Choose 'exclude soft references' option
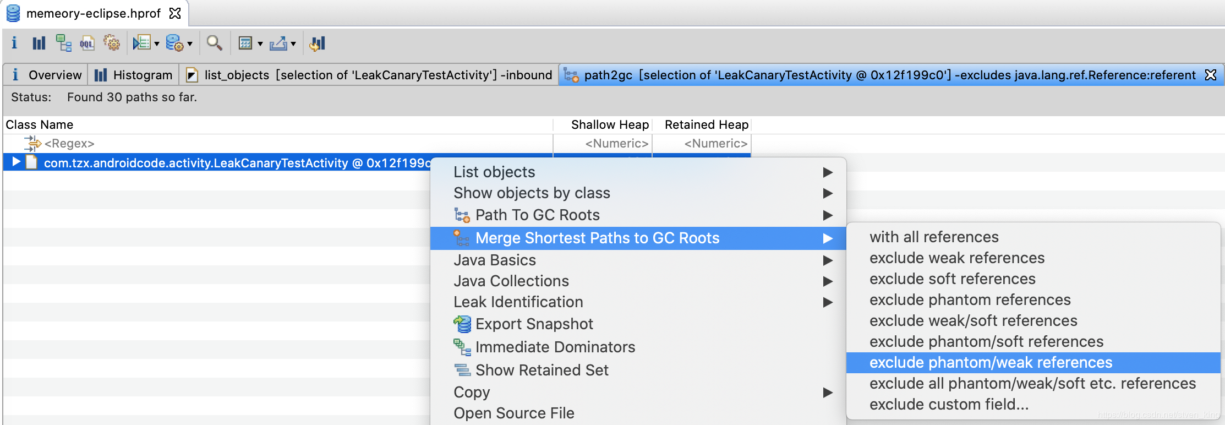The height and width of the screenshot is (425, 1225). [x=1033, y=279]
